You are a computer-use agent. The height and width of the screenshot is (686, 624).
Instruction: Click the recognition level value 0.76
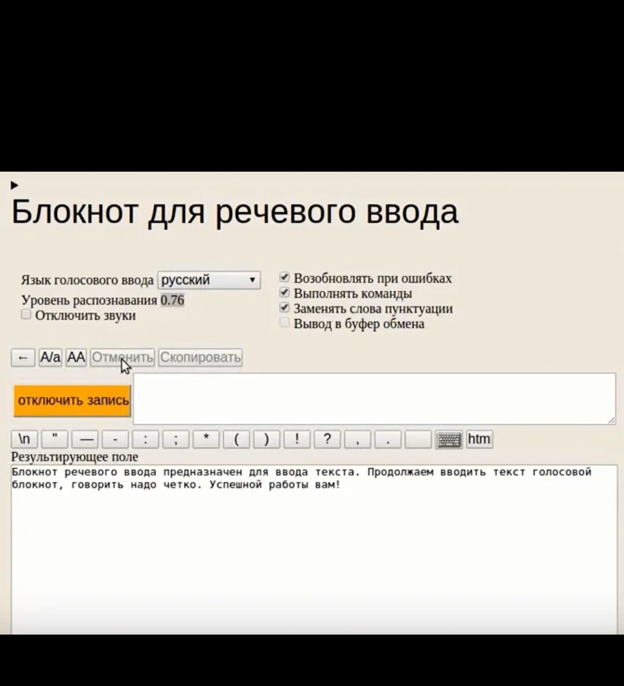click(172, 300)
